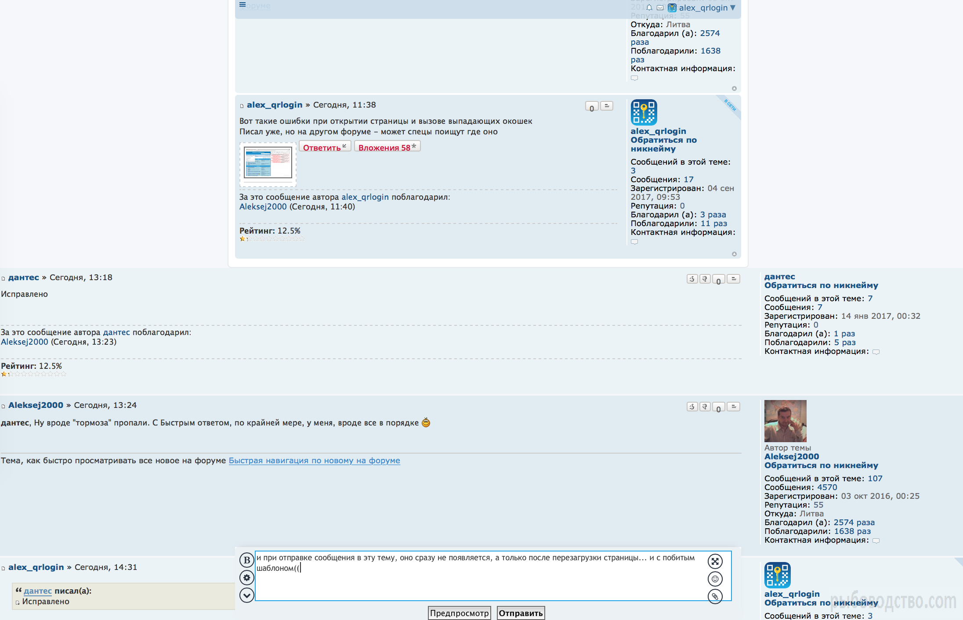Click the star rating under alex_qrlogin's post
Screen dimensions: 963x620
point(272,239)
